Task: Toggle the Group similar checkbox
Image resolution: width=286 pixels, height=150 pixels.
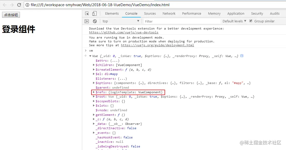Action: [x=251, y=21]
